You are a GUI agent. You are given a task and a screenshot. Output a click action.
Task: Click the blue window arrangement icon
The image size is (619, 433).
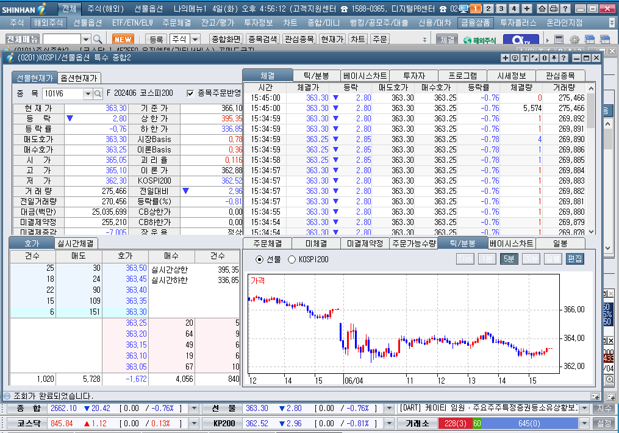click(590, 40)
